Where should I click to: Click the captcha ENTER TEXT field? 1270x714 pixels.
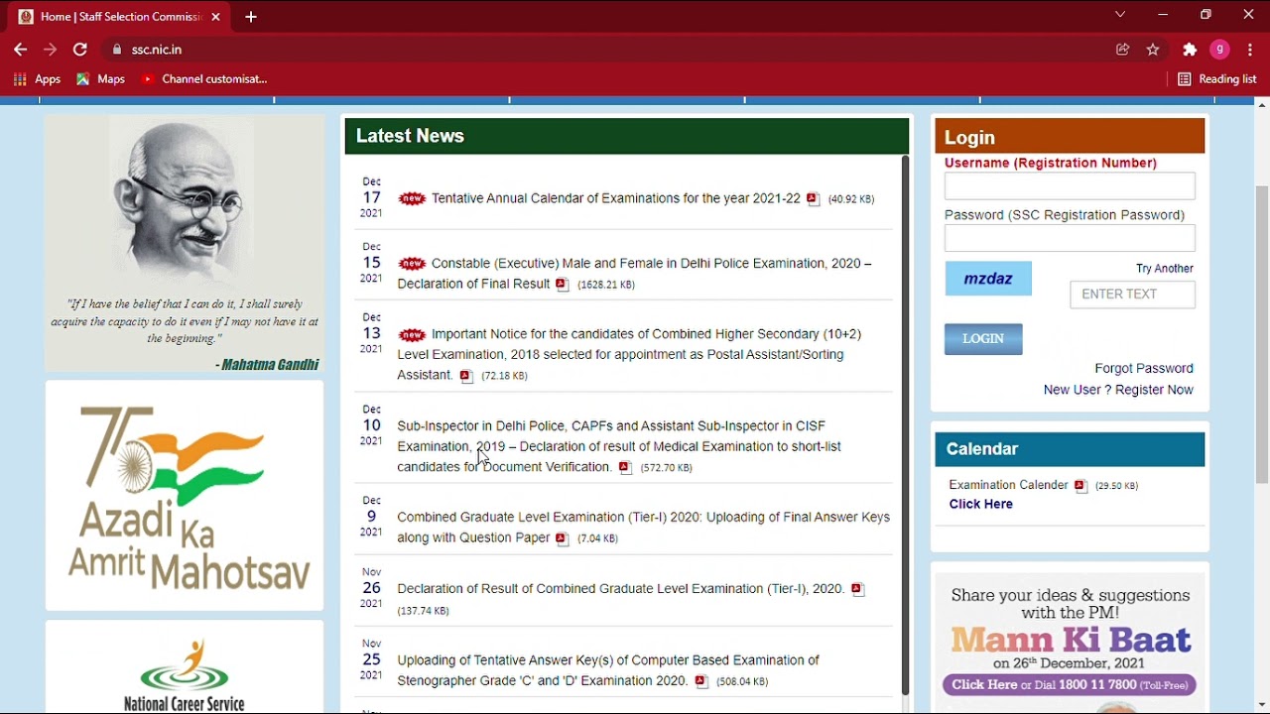pyautogui.click(x=1132, y=295)
